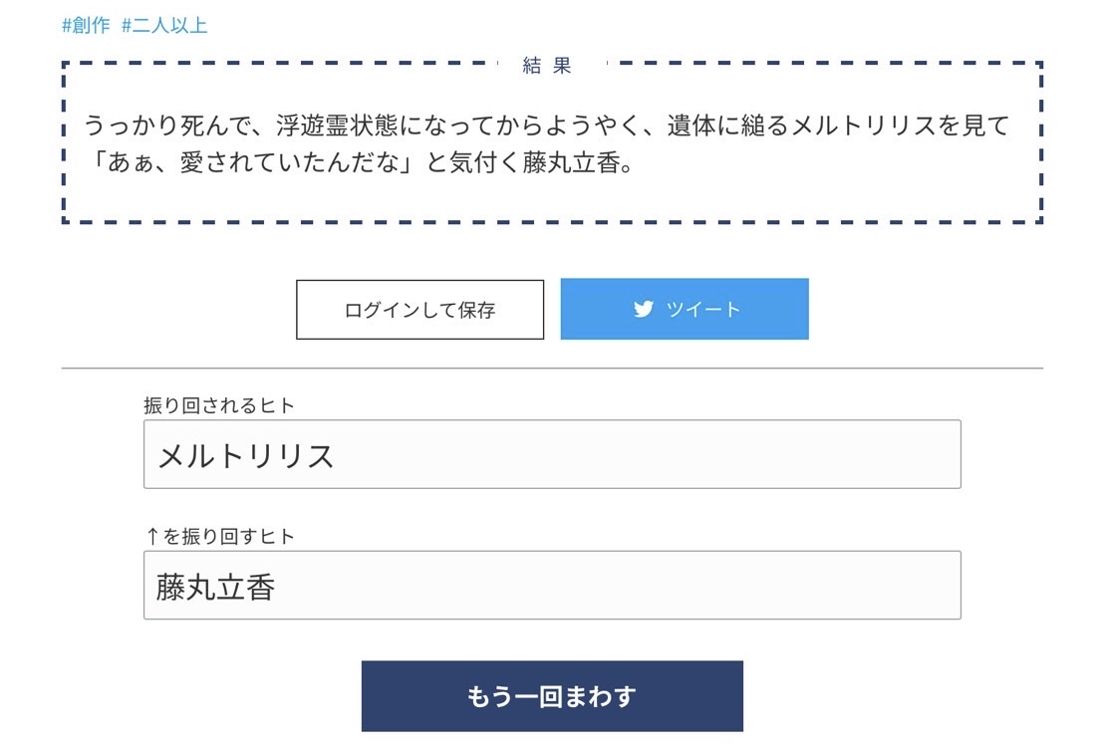The image size is (1105, 745).
Task: Focus the input field containing メルトリリス
Action: 552,454
